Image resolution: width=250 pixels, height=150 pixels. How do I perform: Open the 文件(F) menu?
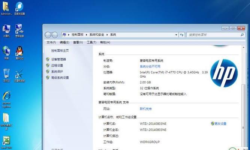pyautogui.click(x=51, y=42)
